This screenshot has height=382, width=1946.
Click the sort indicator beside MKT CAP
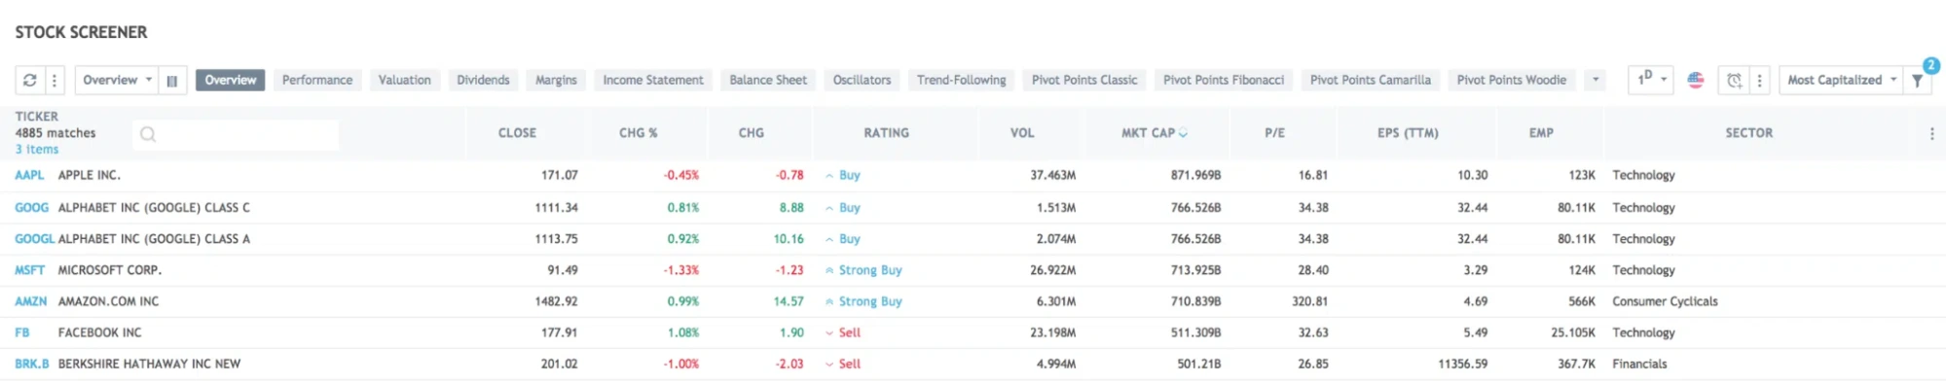click(x=1183, y=133)
